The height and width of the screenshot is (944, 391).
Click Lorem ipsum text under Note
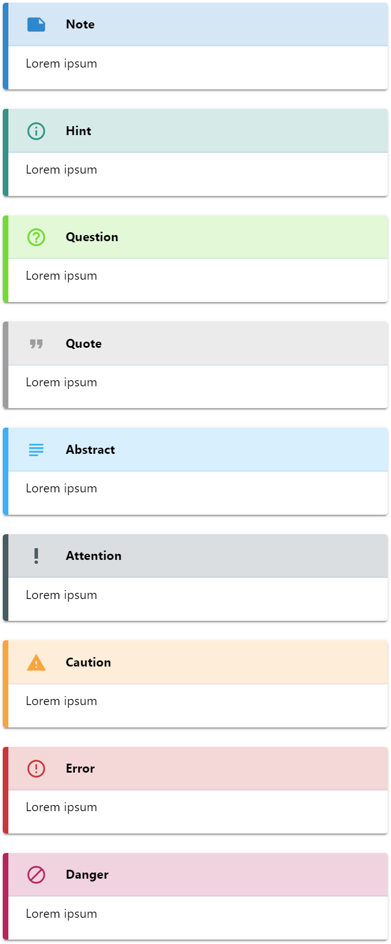61,64
